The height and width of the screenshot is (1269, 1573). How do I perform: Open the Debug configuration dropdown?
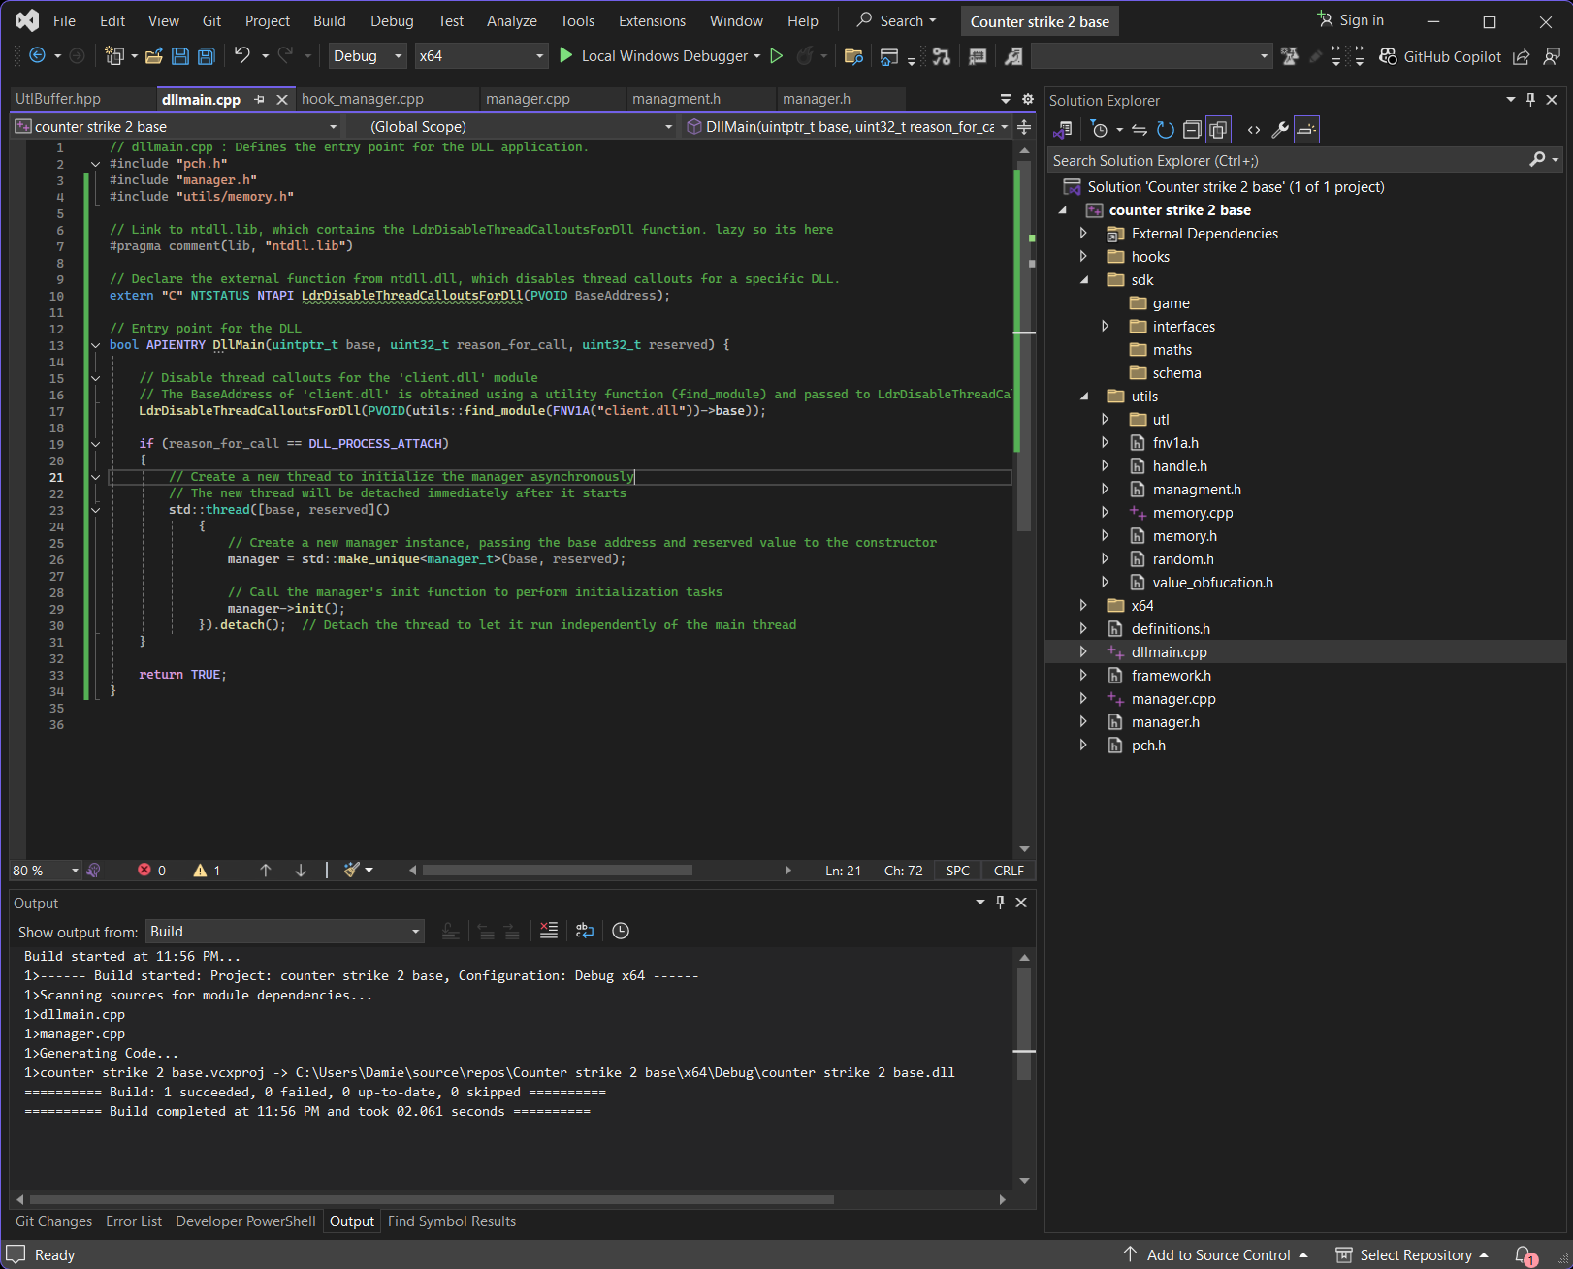pyautogui.click(x=369, y=56)
